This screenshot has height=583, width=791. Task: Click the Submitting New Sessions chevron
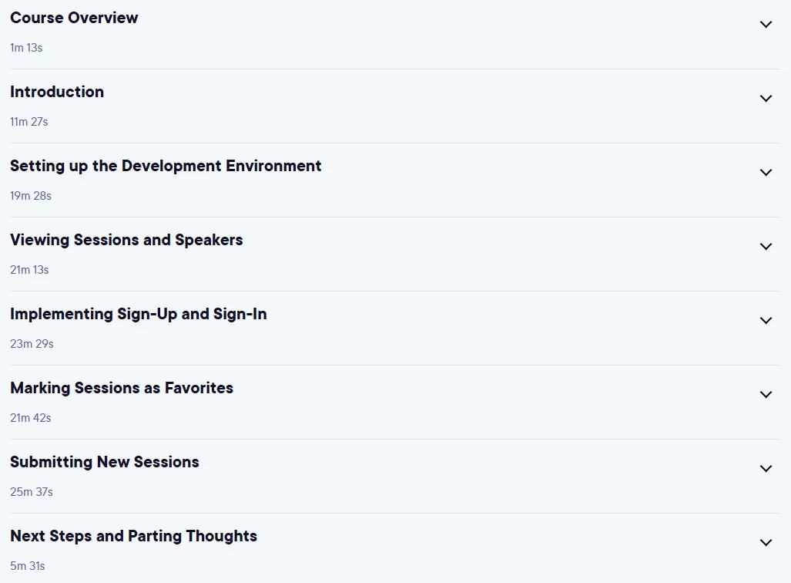(x=766, y=468)
